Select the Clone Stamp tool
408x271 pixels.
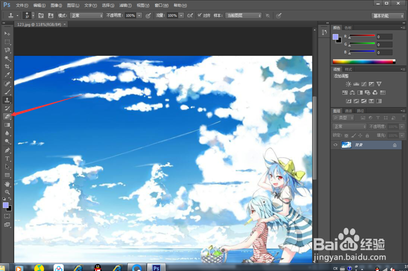click(x=7, y=100)
